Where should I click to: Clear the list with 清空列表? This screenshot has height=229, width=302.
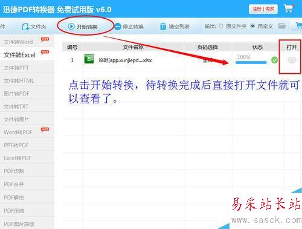coord(175,27)
